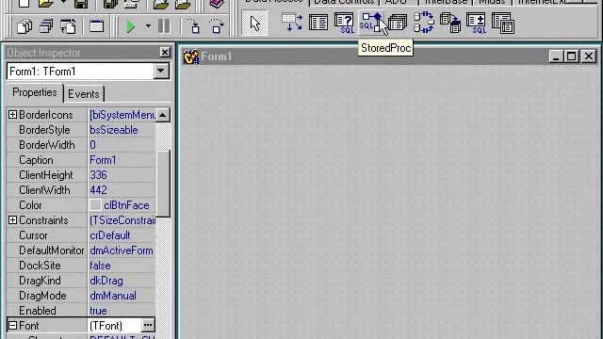Switch to the Properties tab
The image size is (603, 339).
(x=35, y=92)
